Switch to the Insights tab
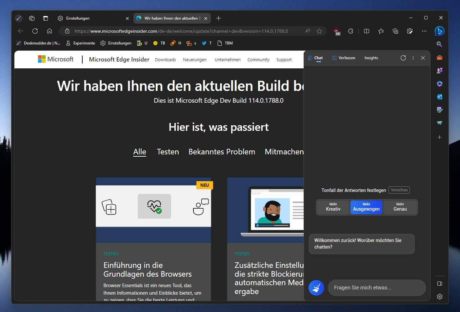 click(371, 58)
